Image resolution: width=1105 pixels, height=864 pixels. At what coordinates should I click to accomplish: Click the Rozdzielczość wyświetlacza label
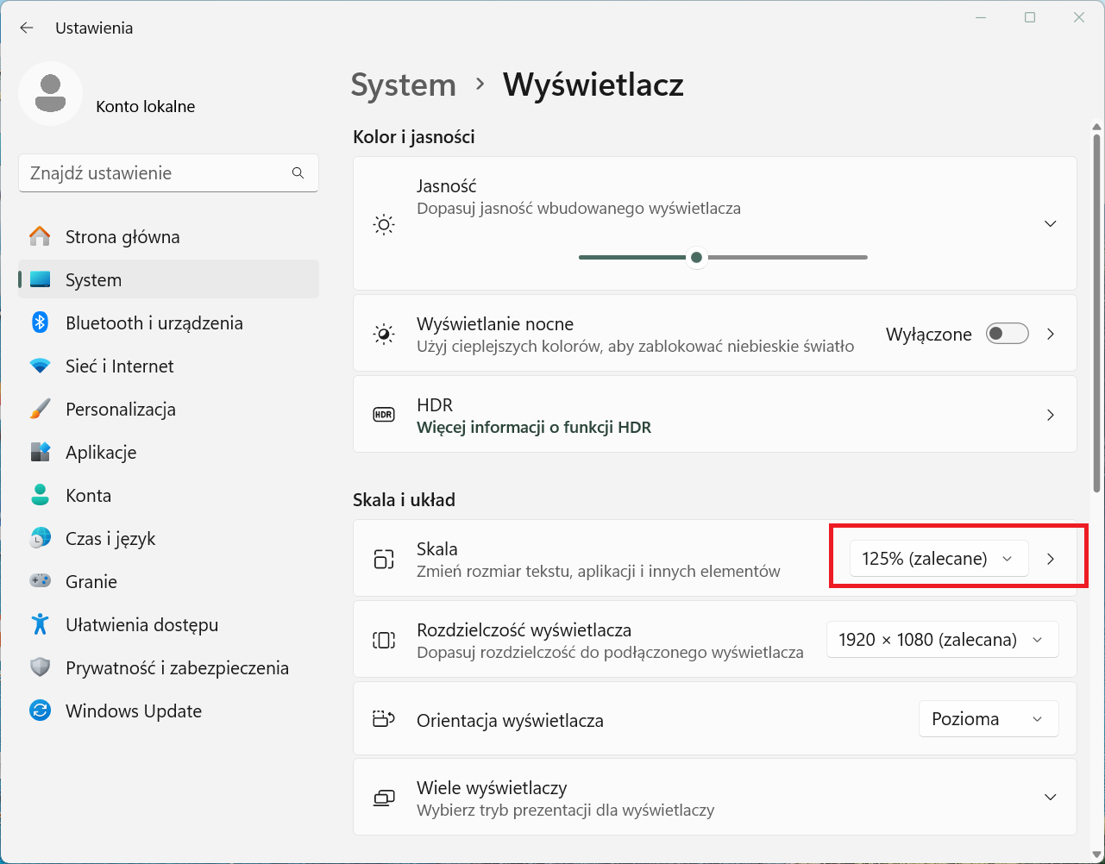[x=524, y=629]
